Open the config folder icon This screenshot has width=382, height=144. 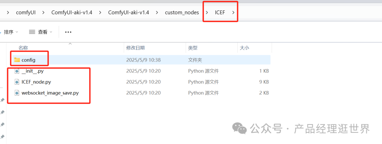[17, 60]
